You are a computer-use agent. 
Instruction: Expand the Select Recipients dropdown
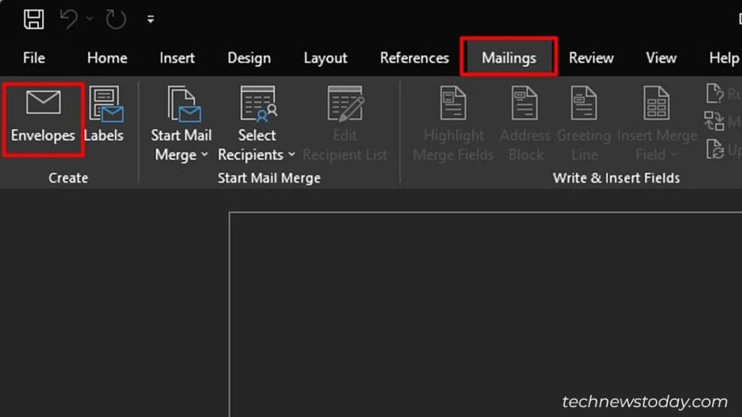click(291, 154)
